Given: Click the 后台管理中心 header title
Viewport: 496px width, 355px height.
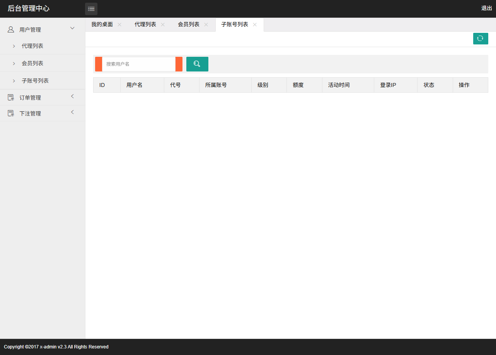Looking at the screenshot, I should [29, 8].
